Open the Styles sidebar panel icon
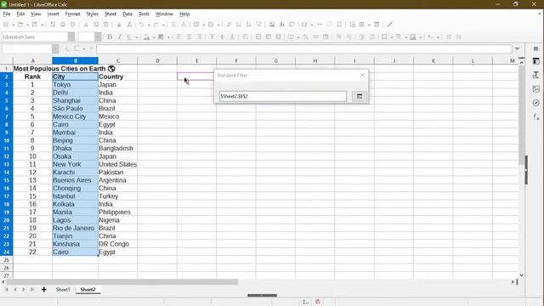Image resolution: width=544 pixels, height=306 pixels. coord(535,75)
